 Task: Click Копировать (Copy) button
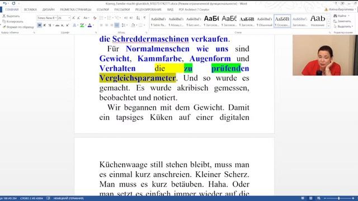point(13,21)
